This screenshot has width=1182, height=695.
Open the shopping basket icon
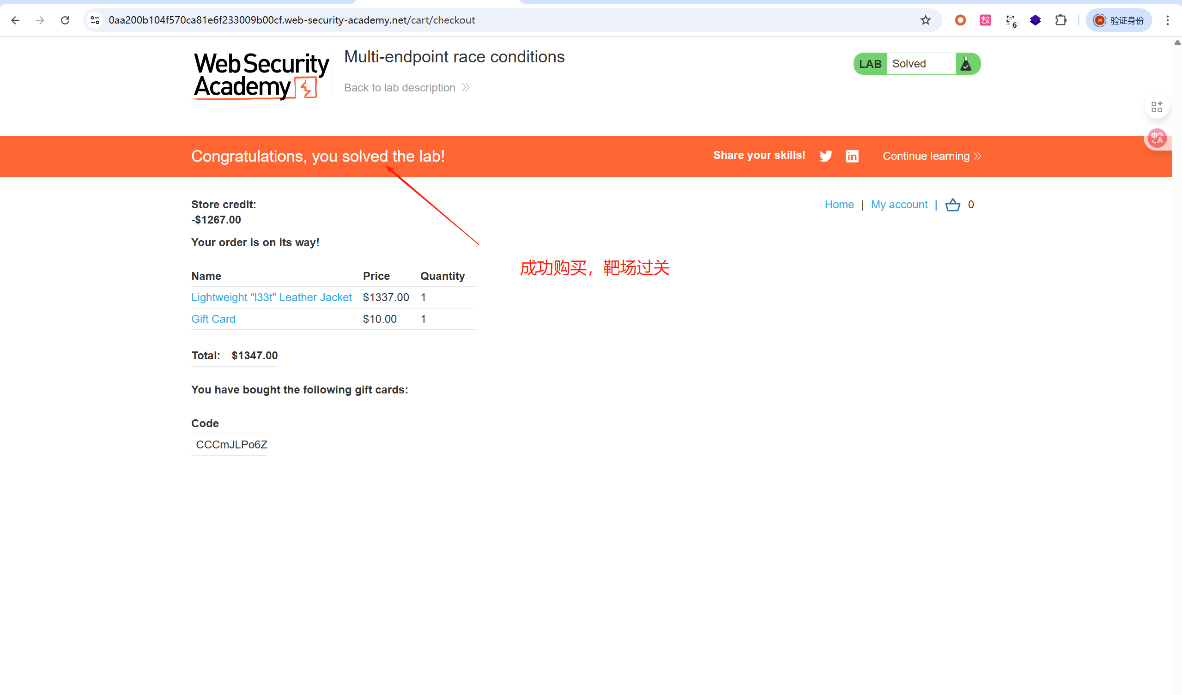952,205
